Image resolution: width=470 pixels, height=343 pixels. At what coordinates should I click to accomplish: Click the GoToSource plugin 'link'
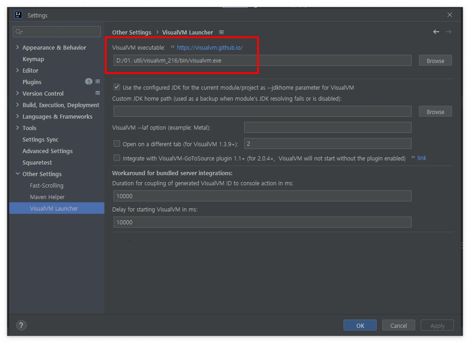point(422,158)
